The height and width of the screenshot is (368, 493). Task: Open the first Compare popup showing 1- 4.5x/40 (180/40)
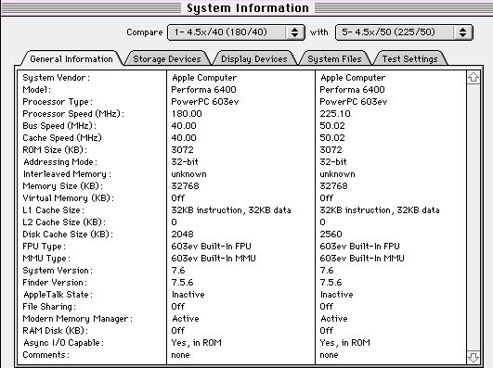pos(236,32)
